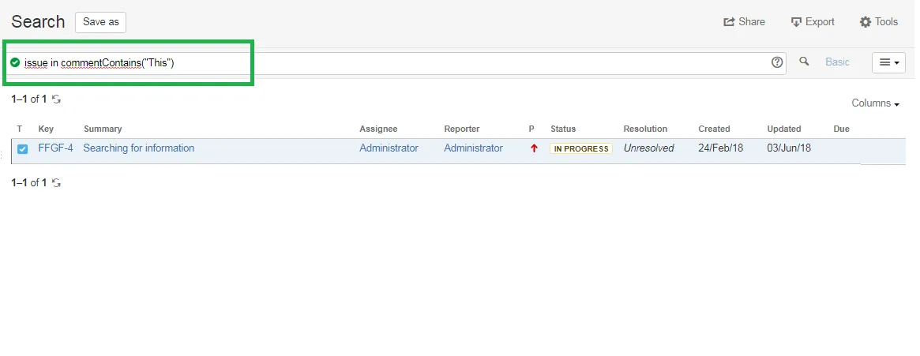Sort by the P priority column header
This screenshot has width=920, height=356.
tap(531, 129)
